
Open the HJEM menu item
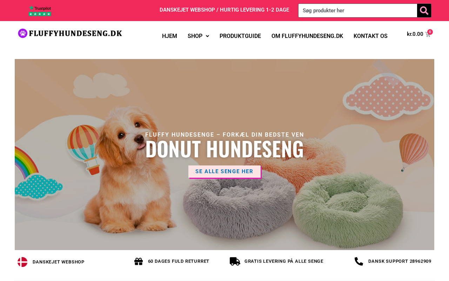[x=169, y=36]
